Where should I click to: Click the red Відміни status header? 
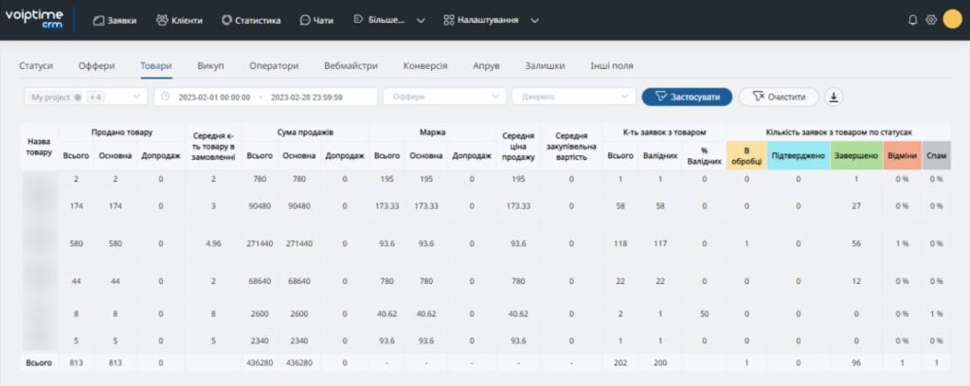[902, 155]
